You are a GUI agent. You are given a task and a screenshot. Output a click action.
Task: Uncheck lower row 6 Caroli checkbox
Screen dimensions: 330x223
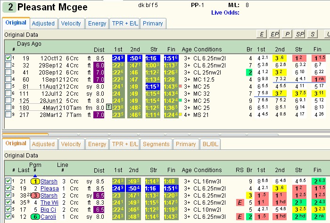tap(8, 216)
